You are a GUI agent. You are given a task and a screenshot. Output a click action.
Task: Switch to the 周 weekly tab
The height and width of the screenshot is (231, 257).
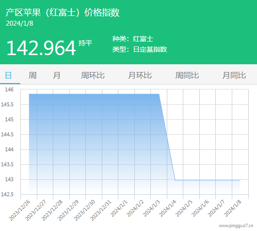click(x=32, y=75)
